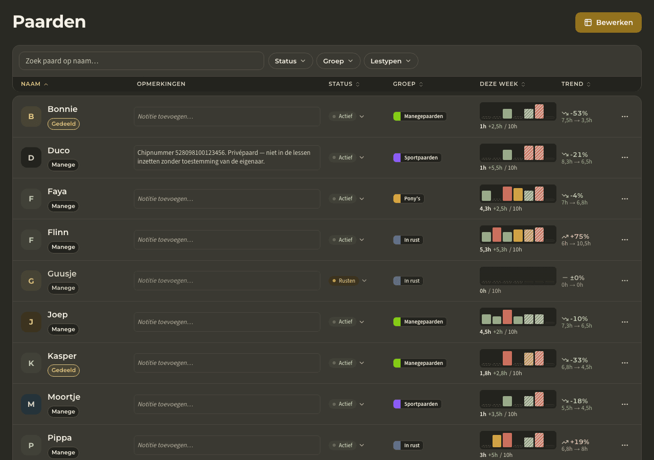The width and height of the screenshot is (654, 460).
Task: Click Flinn's Notitie toevoegen note field
Action: click(x=227, y=240)
